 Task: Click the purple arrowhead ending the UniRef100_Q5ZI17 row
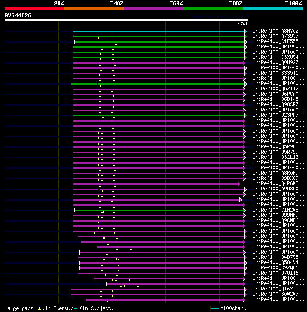click(244, 89)
